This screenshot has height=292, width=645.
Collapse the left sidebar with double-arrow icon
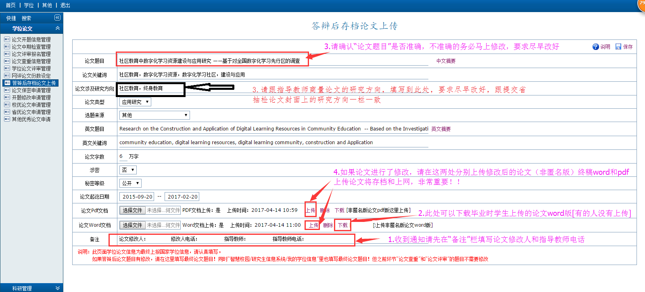coord(57,18)
